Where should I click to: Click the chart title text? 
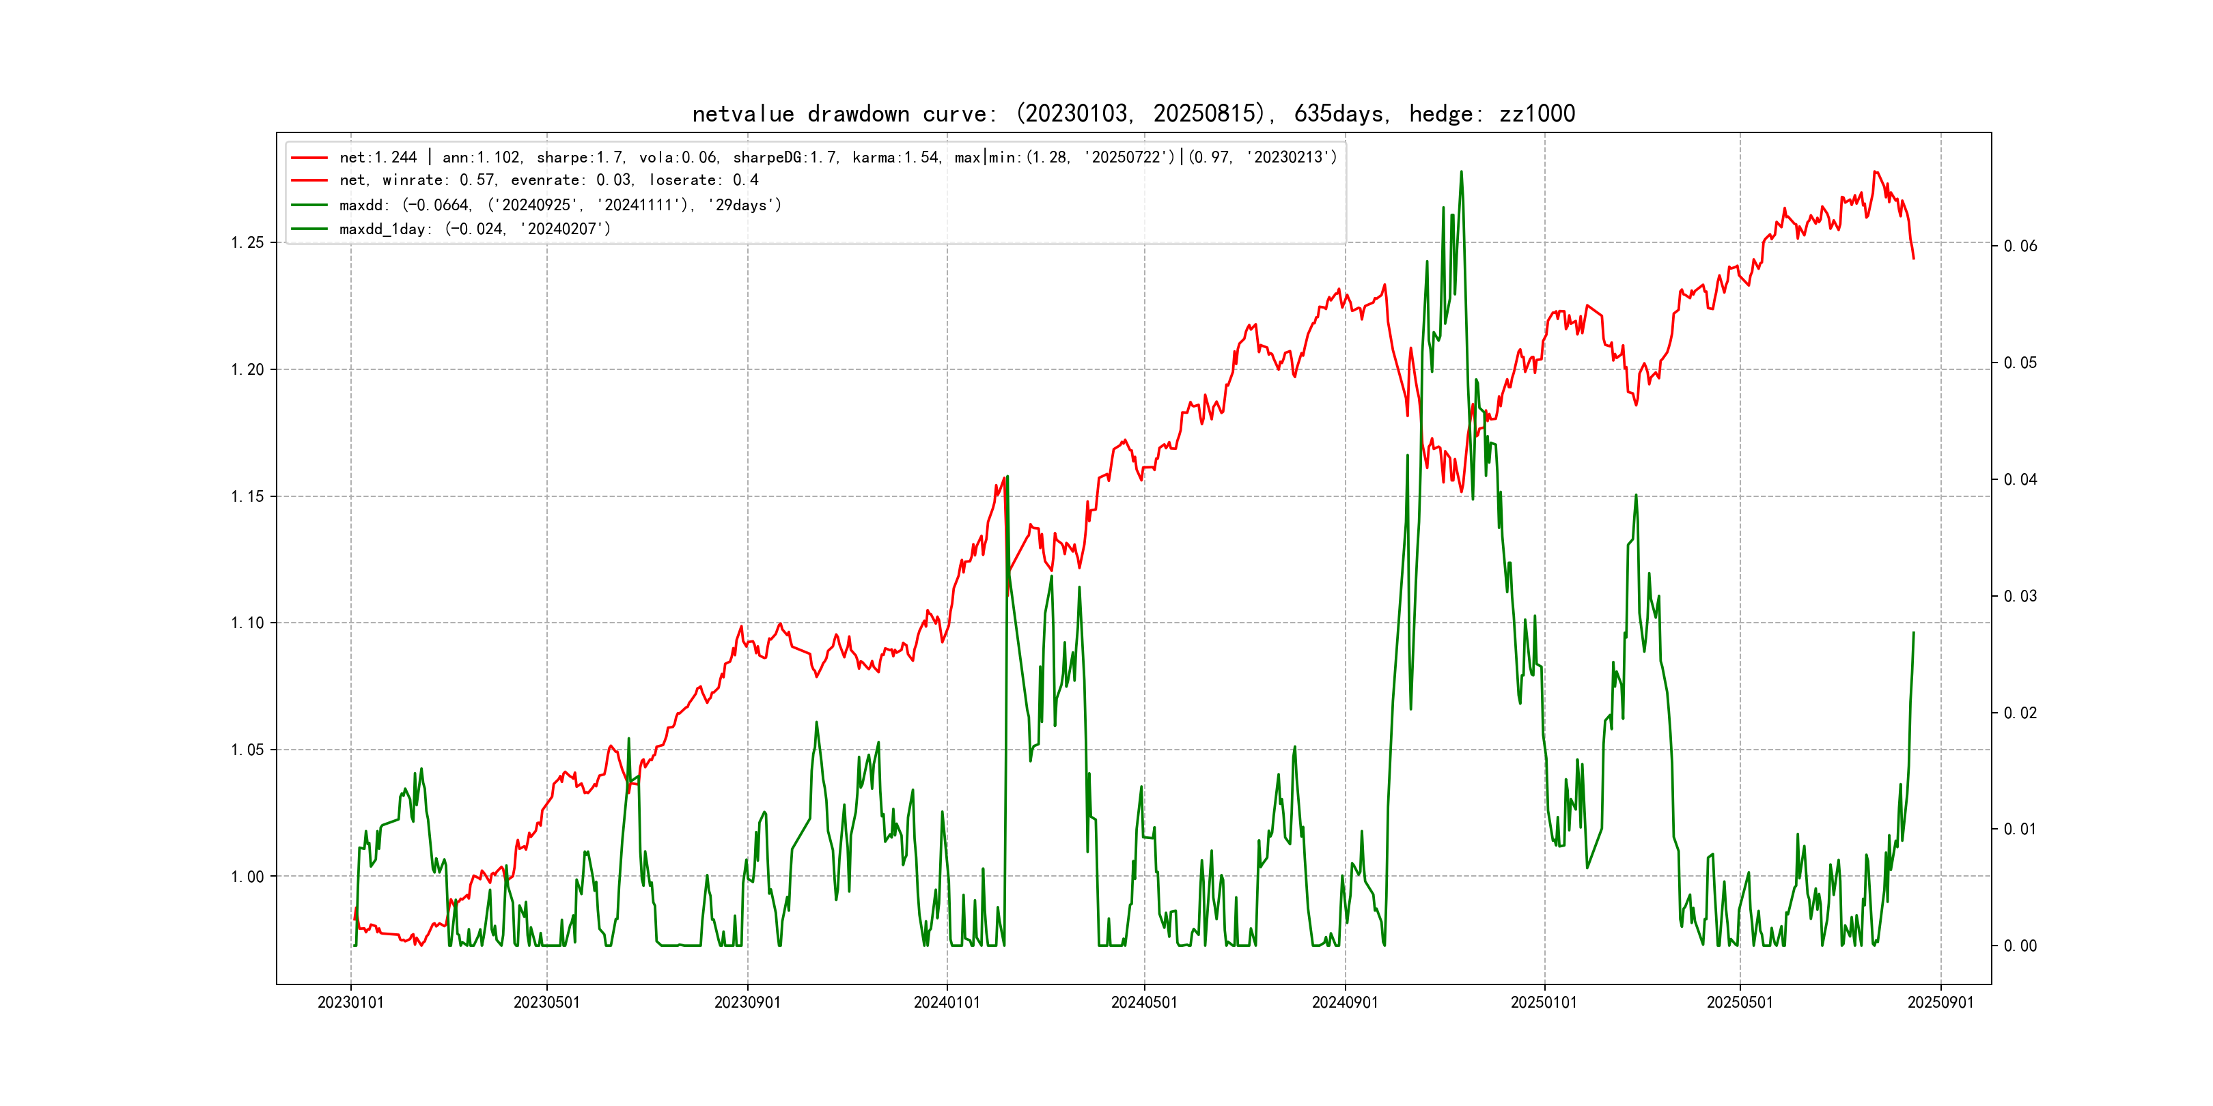click(x=1133, y=114)
